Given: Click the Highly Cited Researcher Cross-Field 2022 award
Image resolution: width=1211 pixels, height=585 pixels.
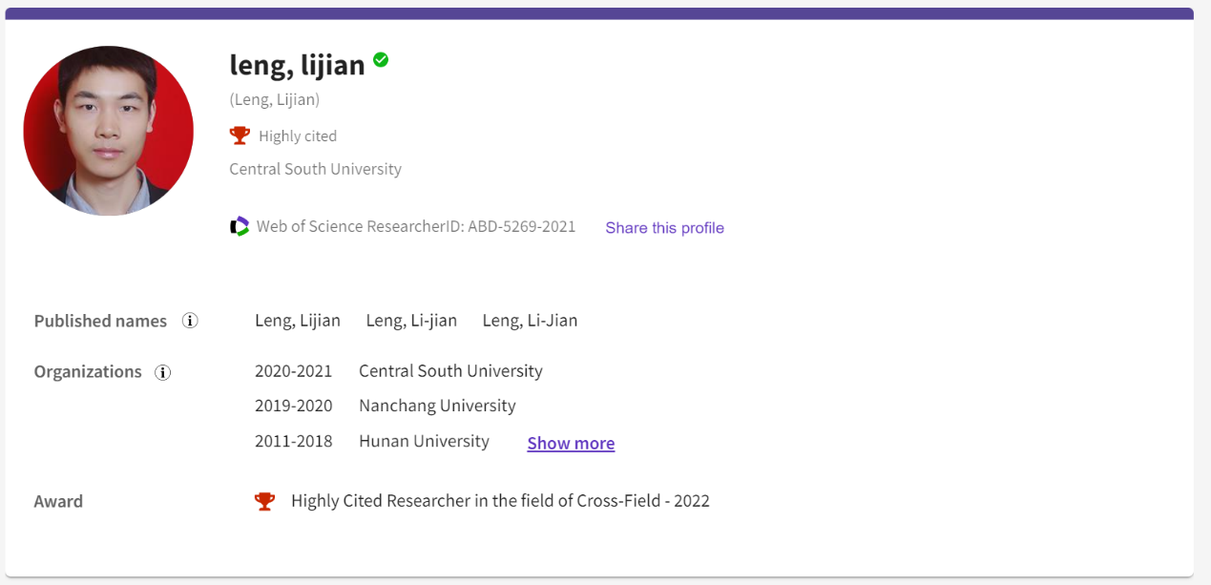Looking at the screenshot, I should click(500, 501).
